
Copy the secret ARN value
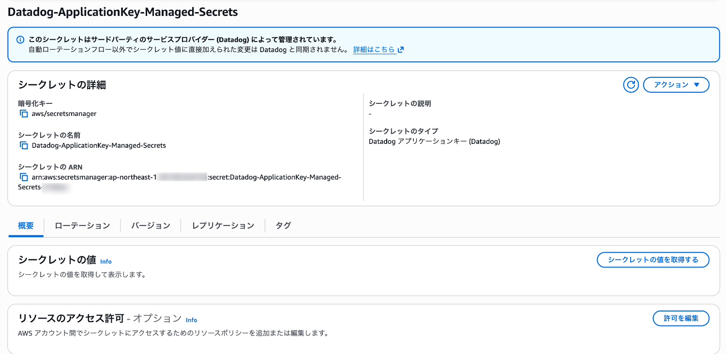pyautogui.click(x=24, y=177)
